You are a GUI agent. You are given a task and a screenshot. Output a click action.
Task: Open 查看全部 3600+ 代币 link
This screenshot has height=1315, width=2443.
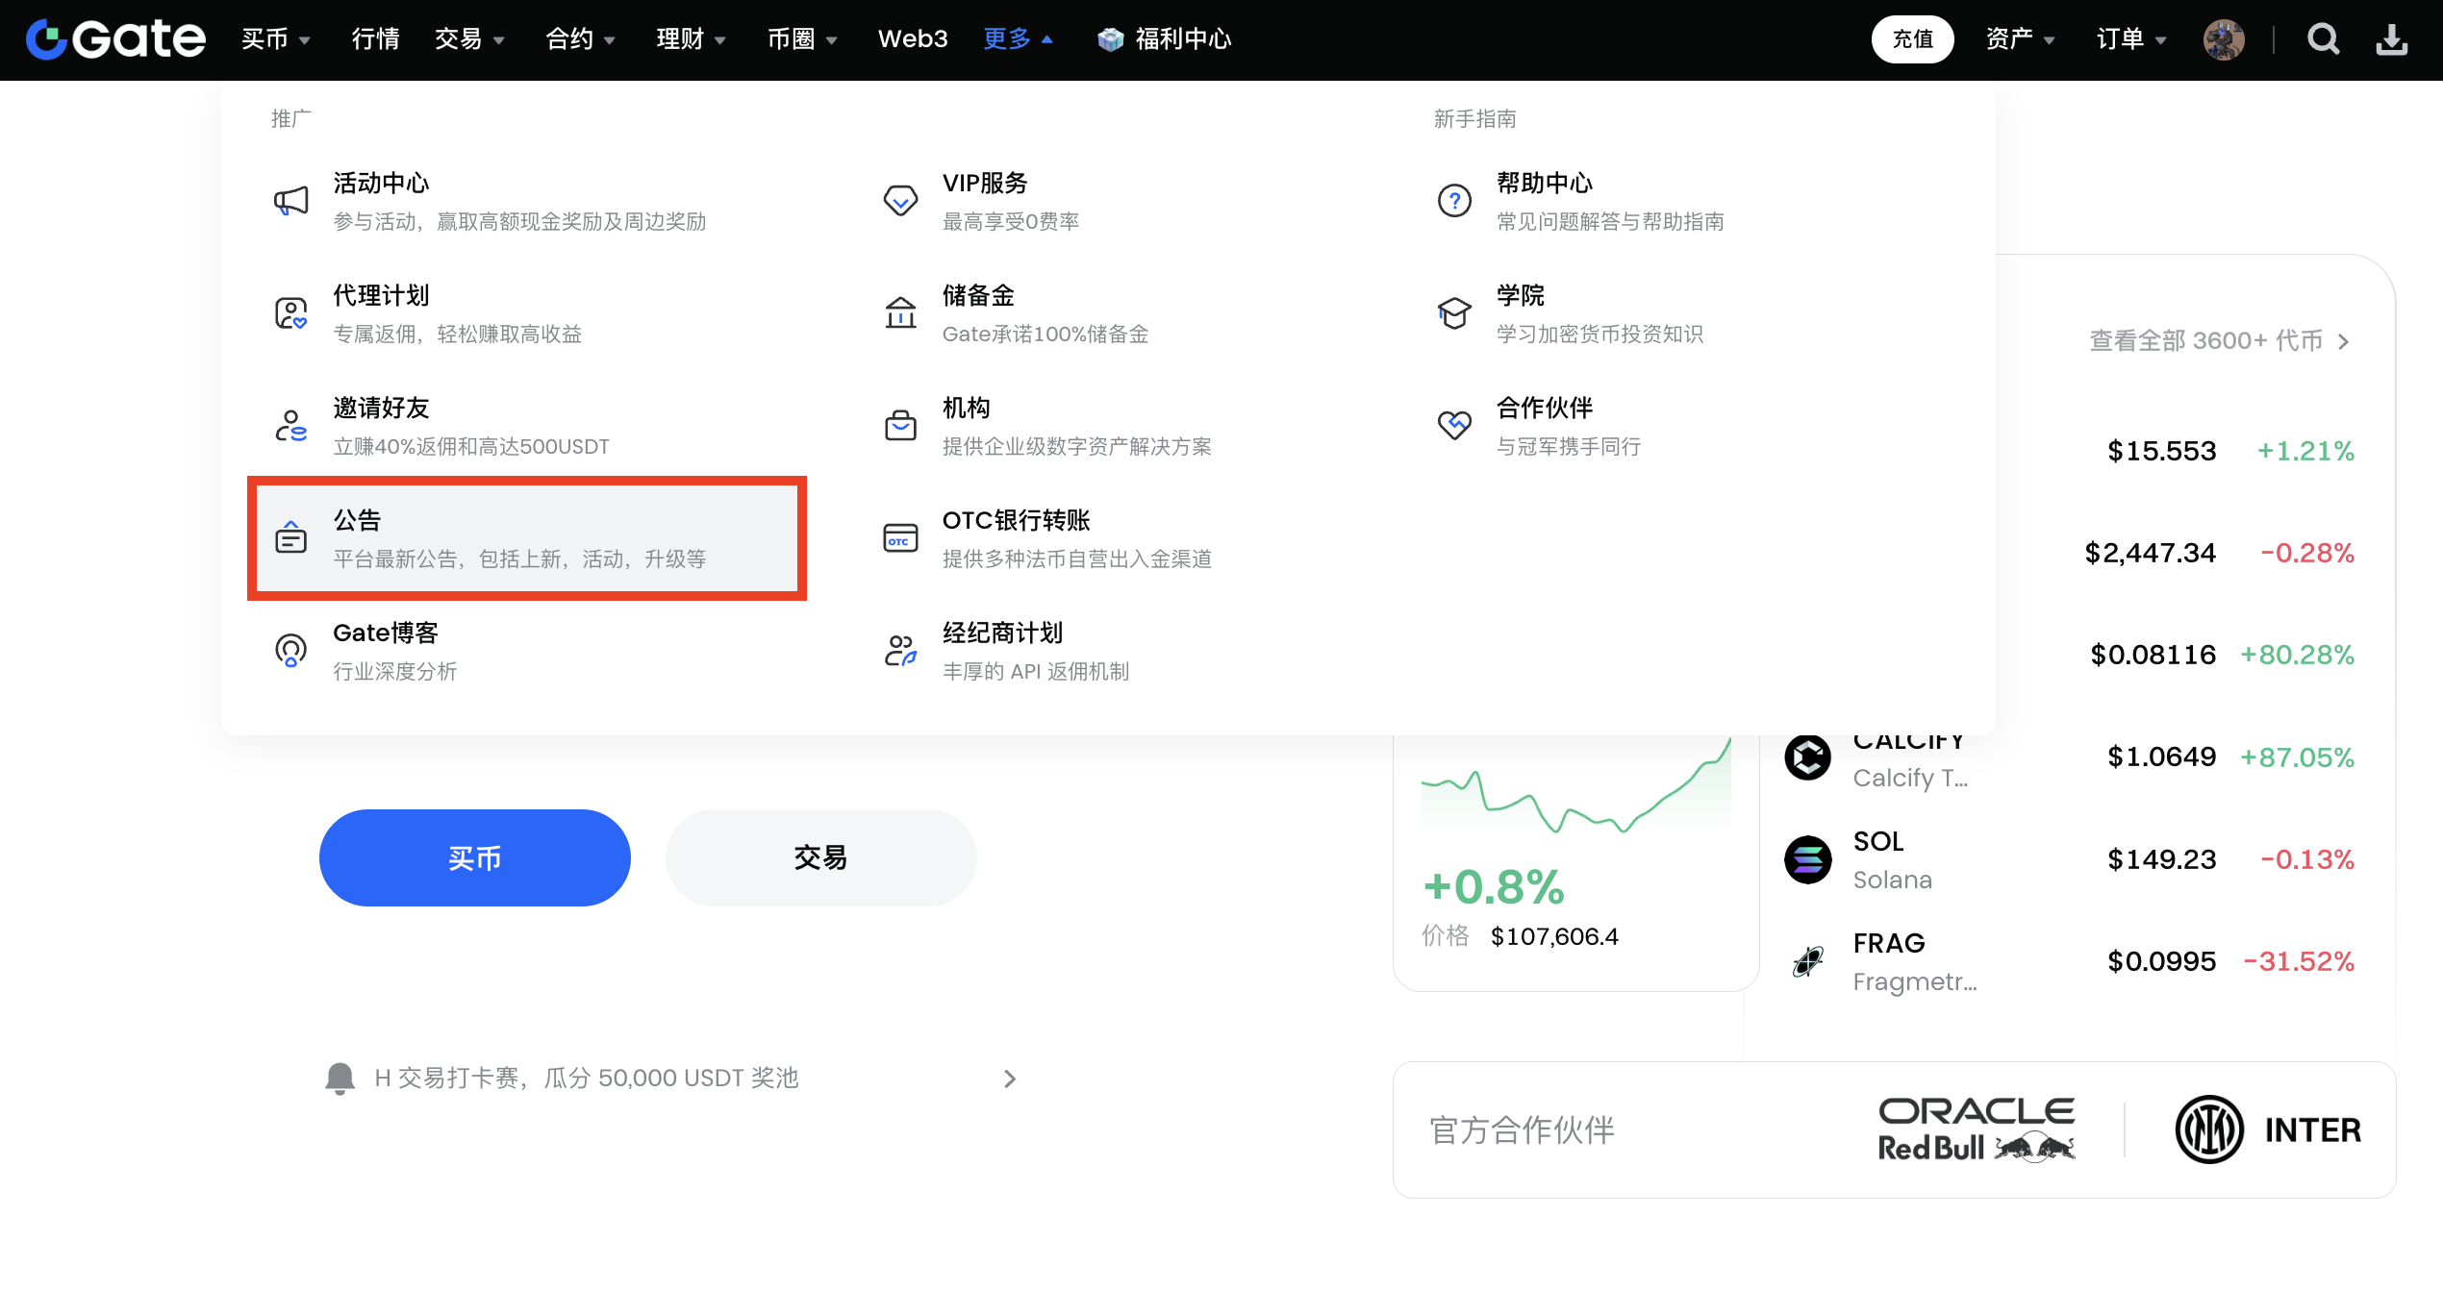(2217, 341)
